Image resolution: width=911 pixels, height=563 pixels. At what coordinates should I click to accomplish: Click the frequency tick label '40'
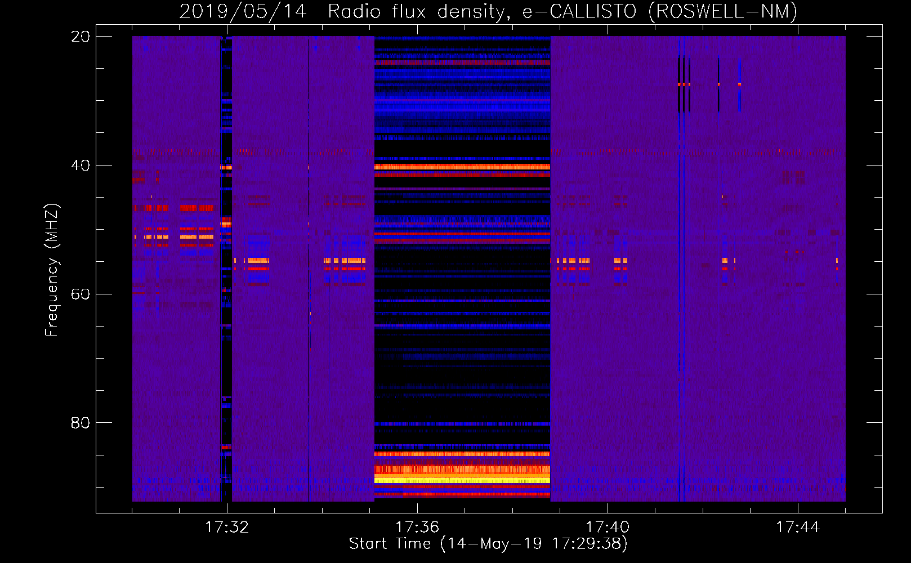pyautogui.click(x=81, y=166)
